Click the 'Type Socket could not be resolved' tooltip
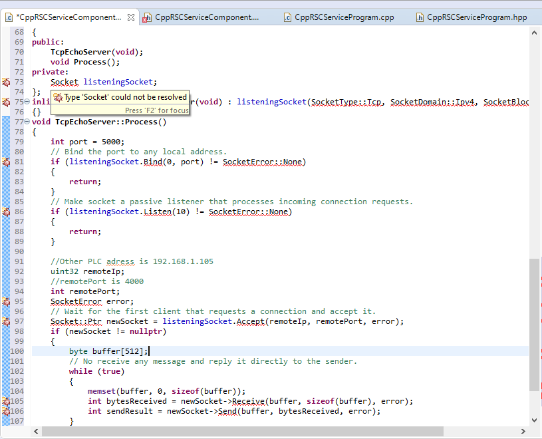 click(120, 102)
